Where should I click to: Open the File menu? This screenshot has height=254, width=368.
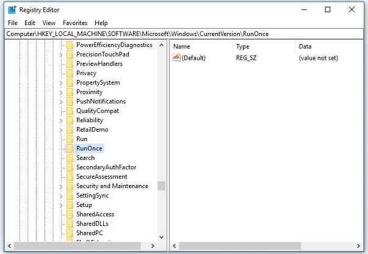[x=12, y=23]
